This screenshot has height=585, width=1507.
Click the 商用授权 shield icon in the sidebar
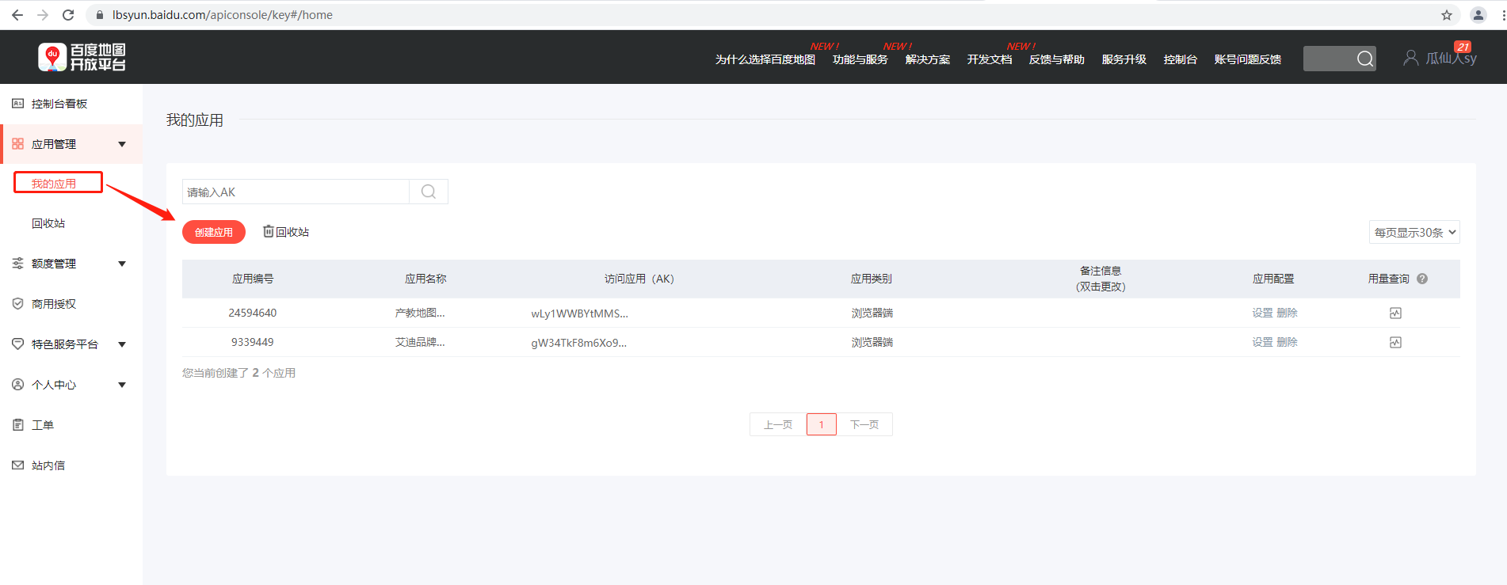(17, 304)
